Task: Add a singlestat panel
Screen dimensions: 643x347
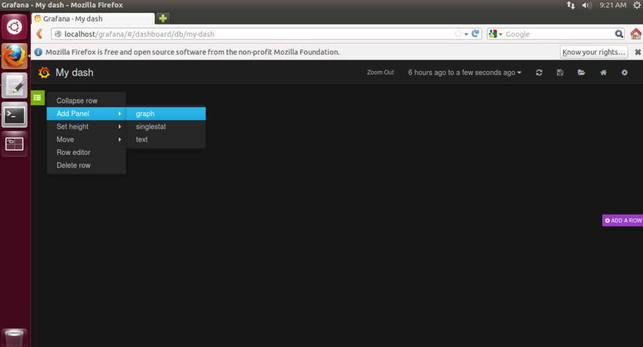Action: point(166,127)
